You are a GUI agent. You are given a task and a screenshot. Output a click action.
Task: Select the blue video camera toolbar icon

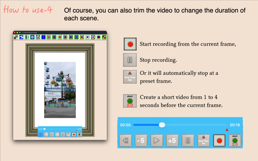(21, 37)
